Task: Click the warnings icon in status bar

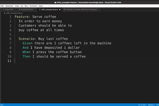Action: pos(2,105)
